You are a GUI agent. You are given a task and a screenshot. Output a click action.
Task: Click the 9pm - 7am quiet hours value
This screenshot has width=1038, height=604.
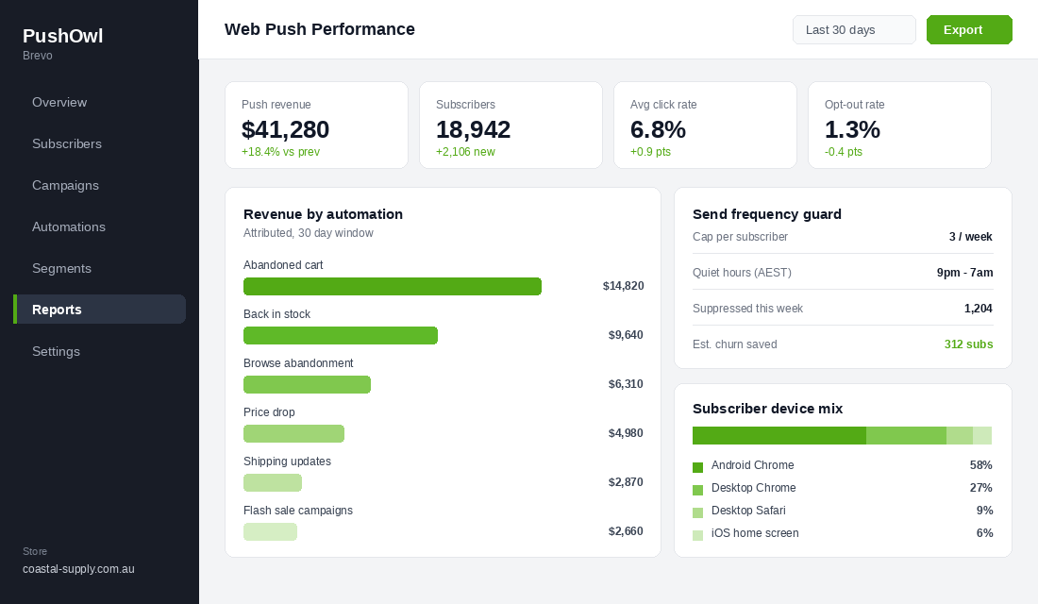[964, 272]
